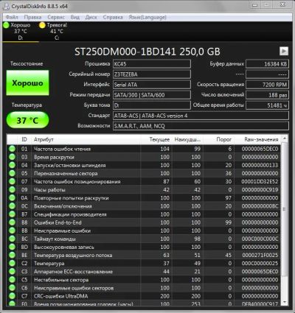Select the Переназначенные сектора attribute text

(x=66, y=173)
